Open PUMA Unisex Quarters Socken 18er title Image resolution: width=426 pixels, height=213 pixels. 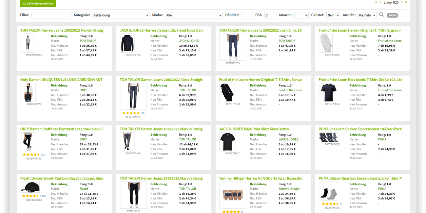(x=360, y=179)
